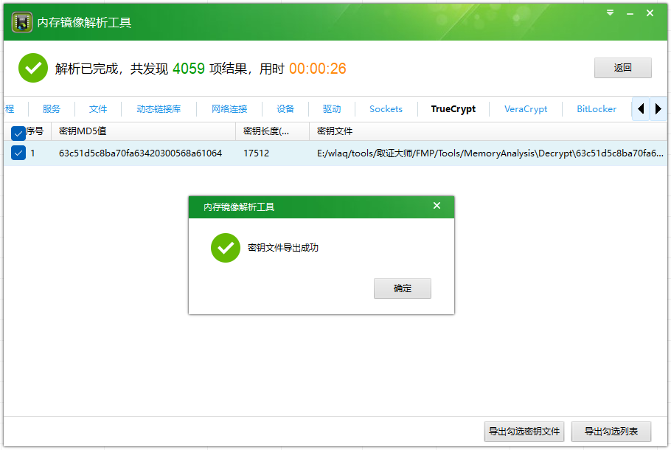The height and width of the screenshot is (450, 671).
Task: Select the 设备 tab
Action: click(x=285, y=109)
